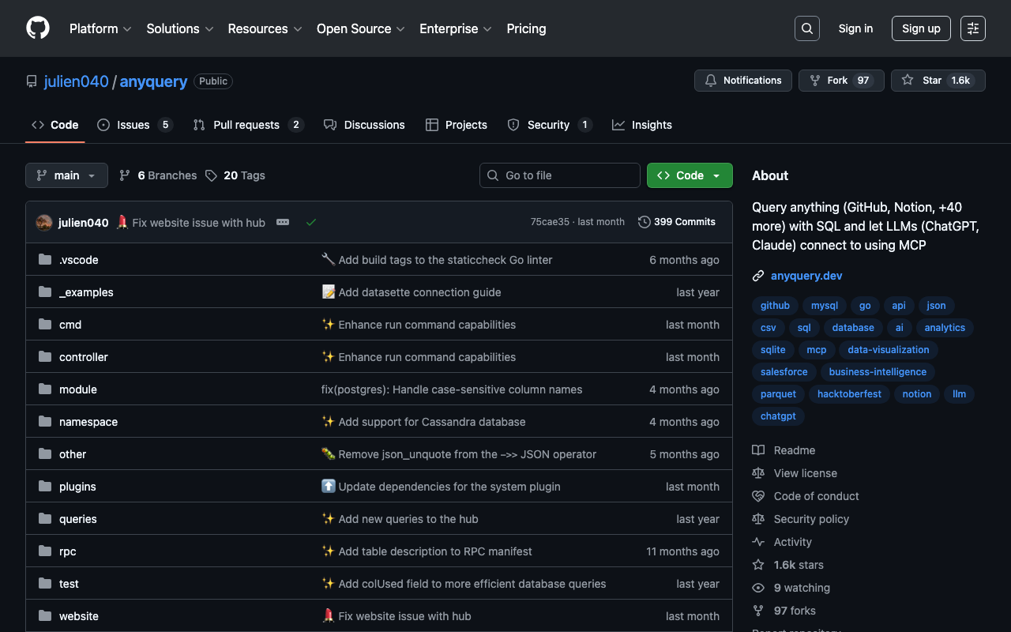Click the green check commit status icon

pyautogui.click(x=311, y=223)
